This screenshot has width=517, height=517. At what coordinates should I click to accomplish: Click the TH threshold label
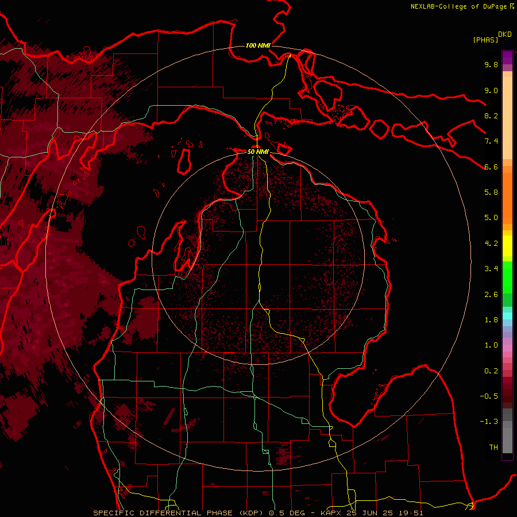click(493, 447)
